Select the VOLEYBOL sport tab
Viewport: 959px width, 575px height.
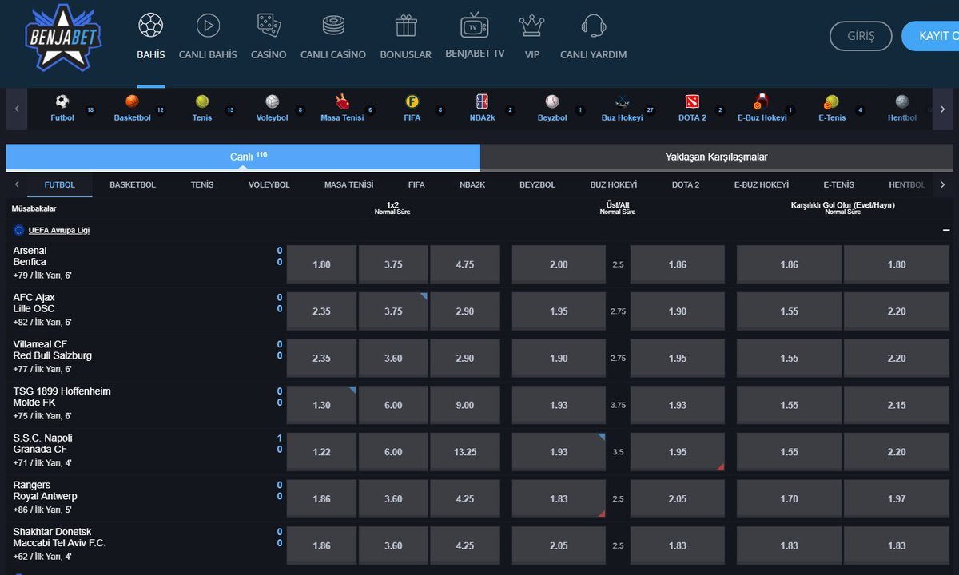(x=269, y=184)
